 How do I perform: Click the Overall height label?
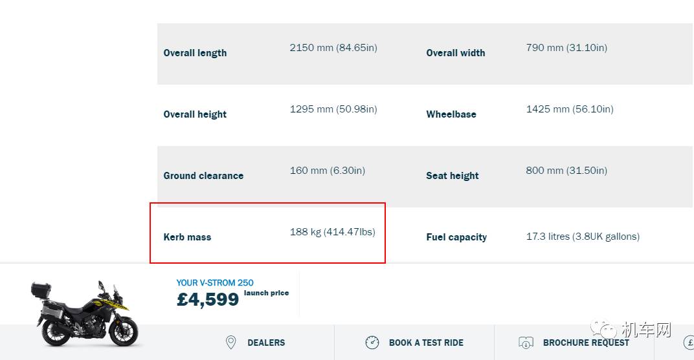[x=195, y=114]
